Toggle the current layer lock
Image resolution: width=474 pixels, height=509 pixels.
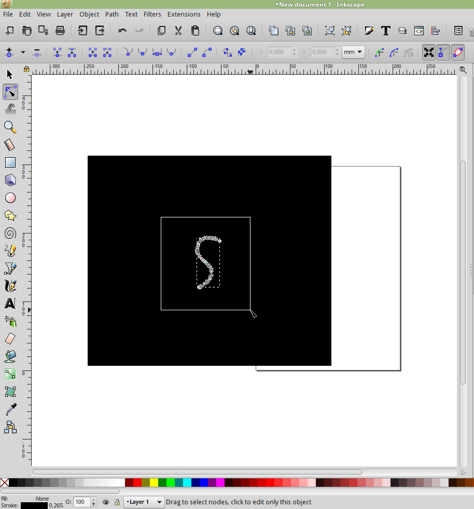(x=117, y=502)
